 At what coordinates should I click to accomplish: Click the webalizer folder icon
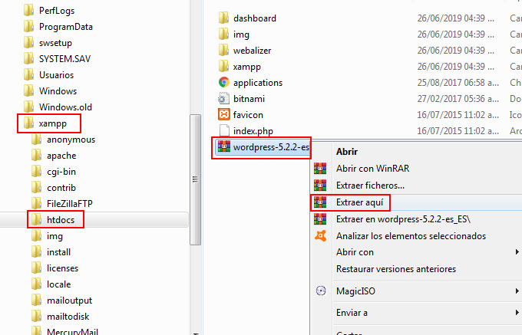(x=223, y=50)
